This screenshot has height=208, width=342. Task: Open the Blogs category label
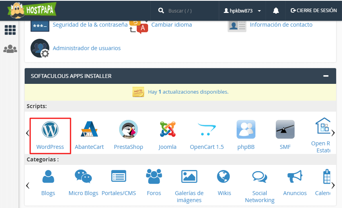click(48, 193)
